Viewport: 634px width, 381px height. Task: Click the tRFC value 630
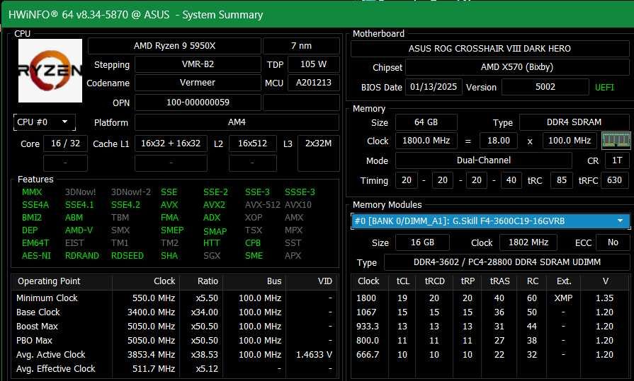click(615, 180)
